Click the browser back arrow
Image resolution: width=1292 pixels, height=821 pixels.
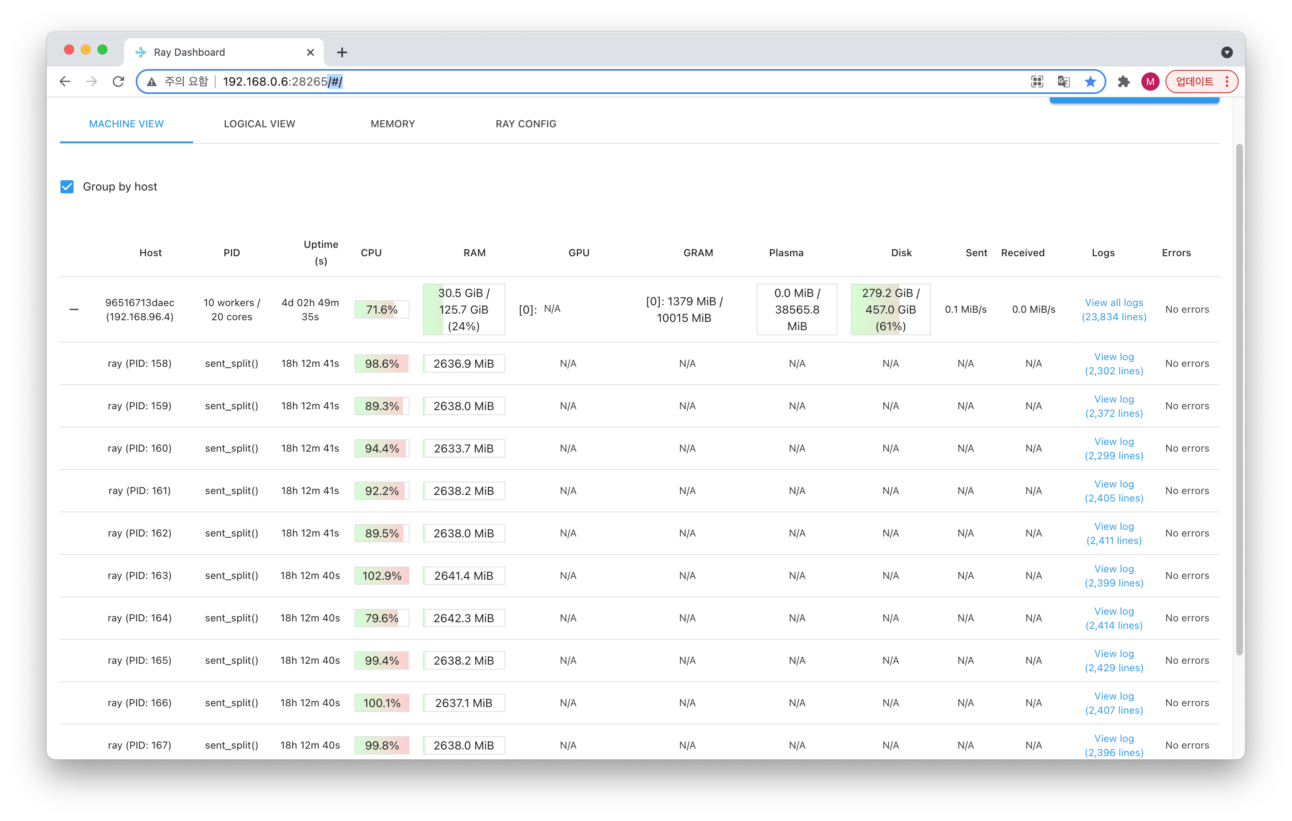click(x=65, y=82)
